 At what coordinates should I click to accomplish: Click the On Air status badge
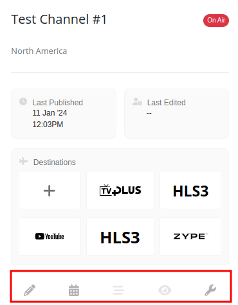[216, 21]
